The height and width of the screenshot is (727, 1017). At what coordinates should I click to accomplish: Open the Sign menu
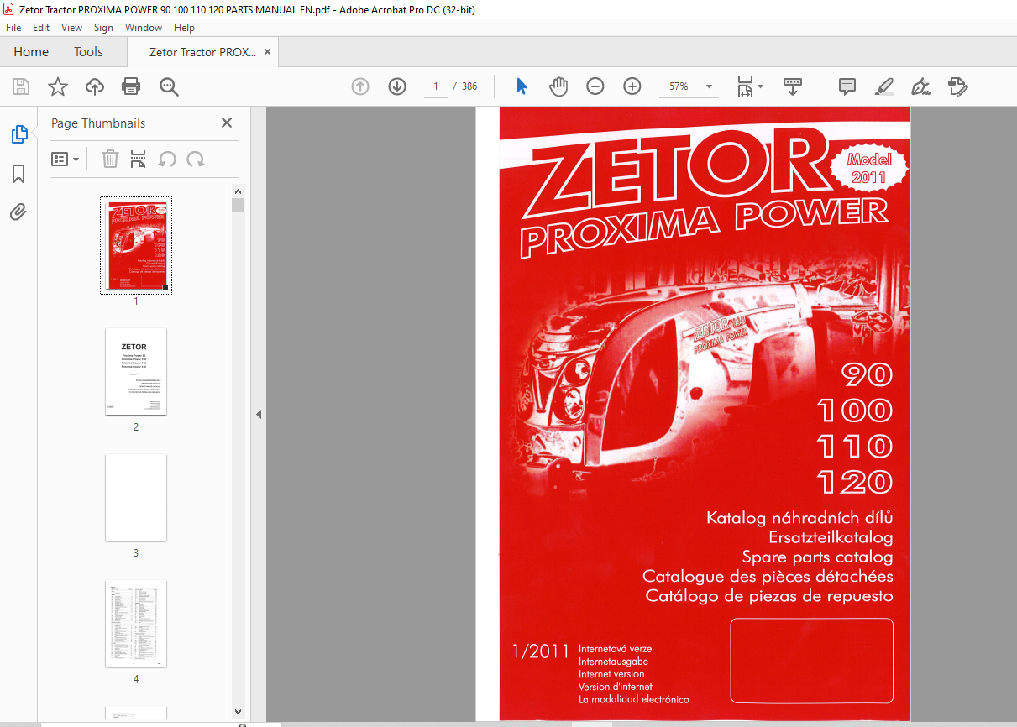coord(104,28)
